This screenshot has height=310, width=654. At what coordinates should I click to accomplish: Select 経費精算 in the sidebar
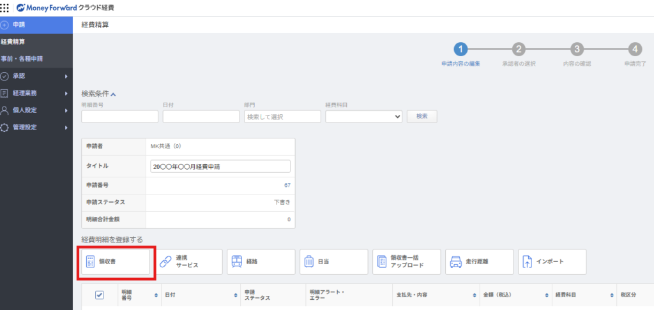pyautogui.click(x=14, y=41)
